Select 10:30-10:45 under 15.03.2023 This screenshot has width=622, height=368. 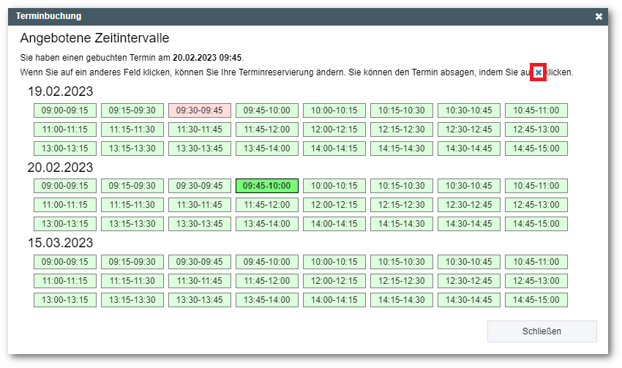coord(469,262)
